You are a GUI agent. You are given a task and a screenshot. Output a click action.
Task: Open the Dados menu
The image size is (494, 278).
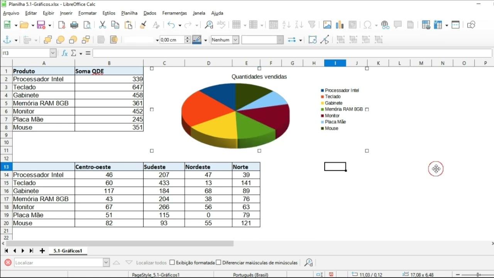coord(150,13)
